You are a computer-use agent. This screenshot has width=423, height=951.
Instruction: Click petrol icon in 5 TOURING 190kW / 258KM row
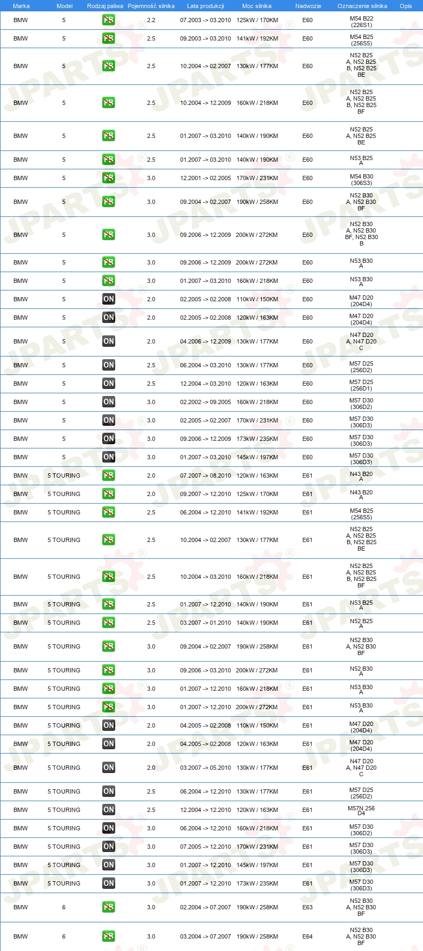[109, 646]
